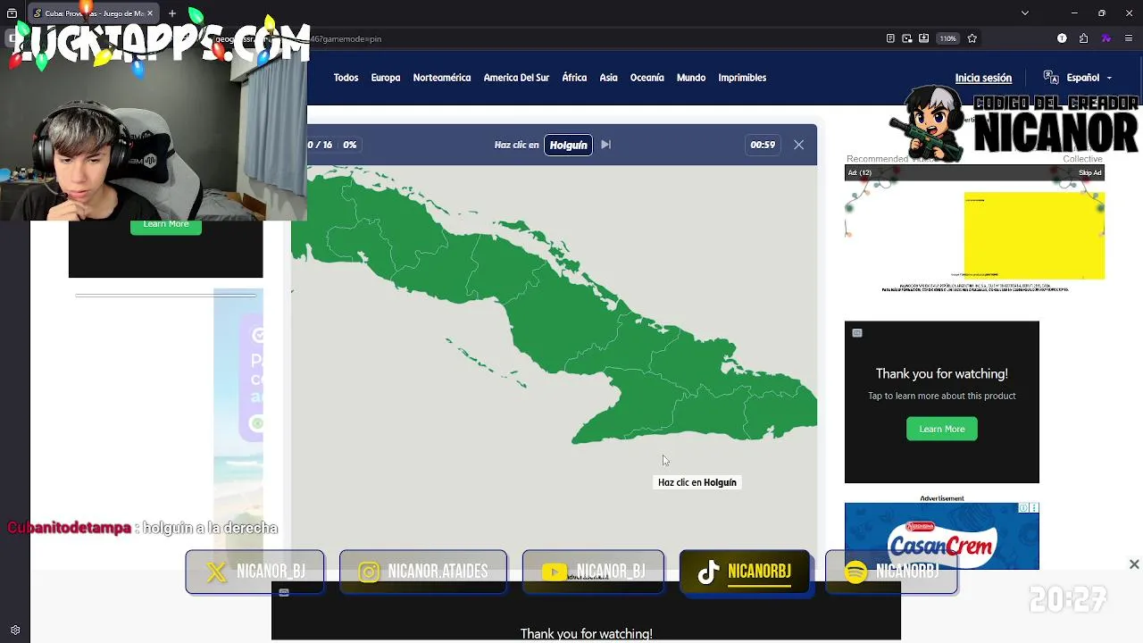Dismiss the bottom banner with X icon

[x=1134, y=564]
